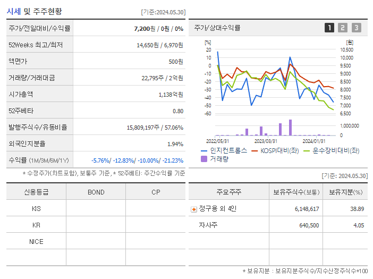Image resolution: width=373 pixels, height=279 pixels.
Task: Click the BOND column header
Action: [x=96, y=192]
